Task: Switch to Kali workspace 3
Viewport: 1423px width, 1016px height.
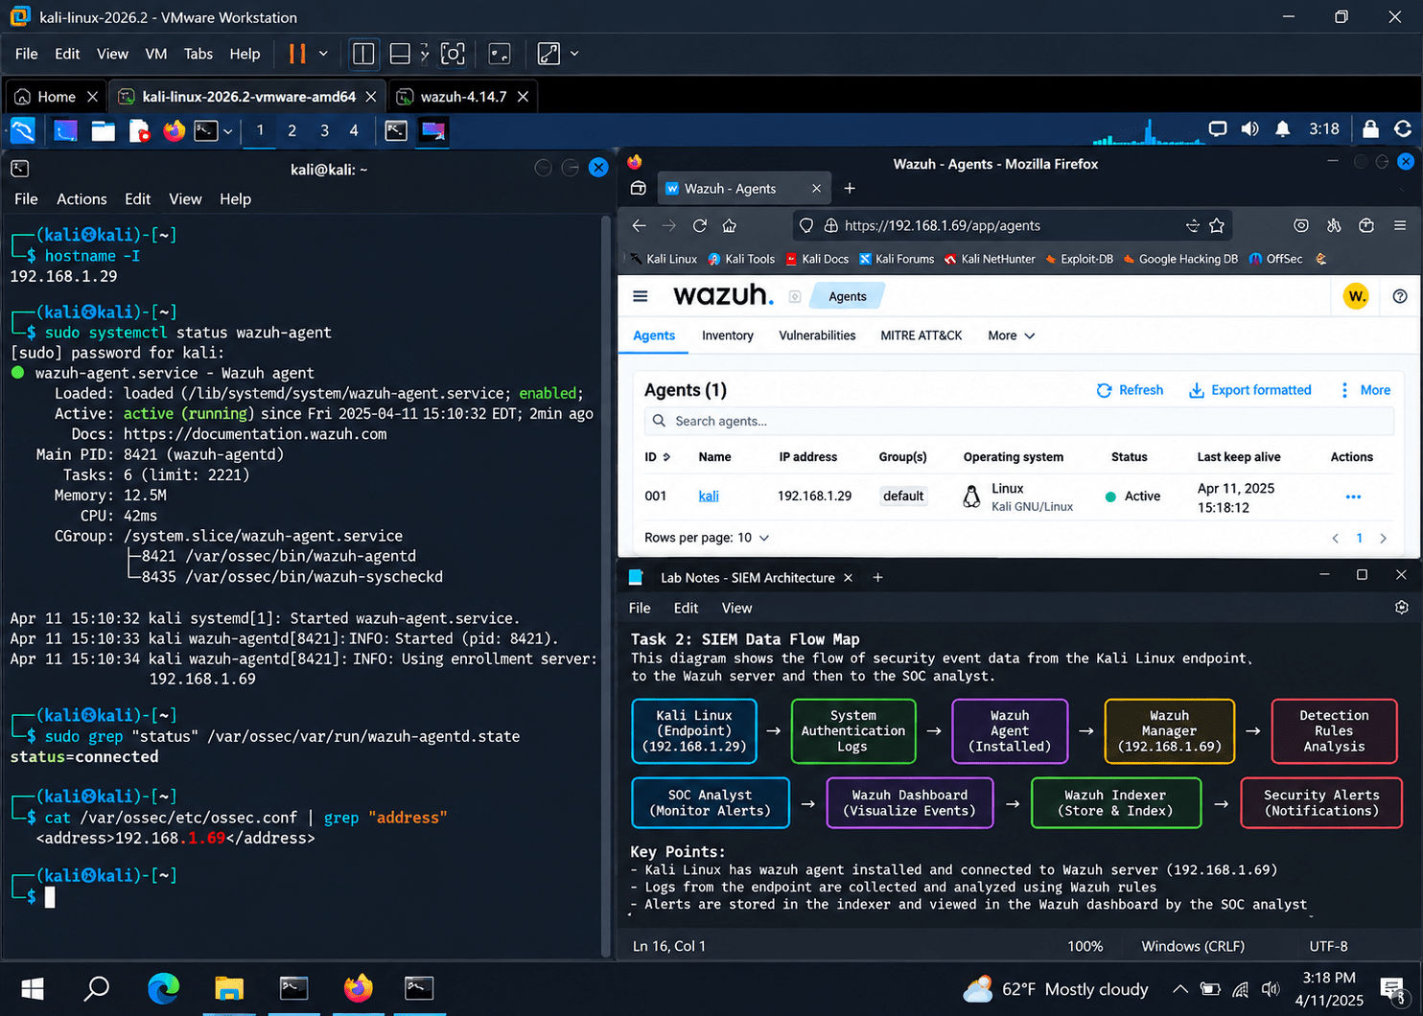Action: [x=324, y=130]
